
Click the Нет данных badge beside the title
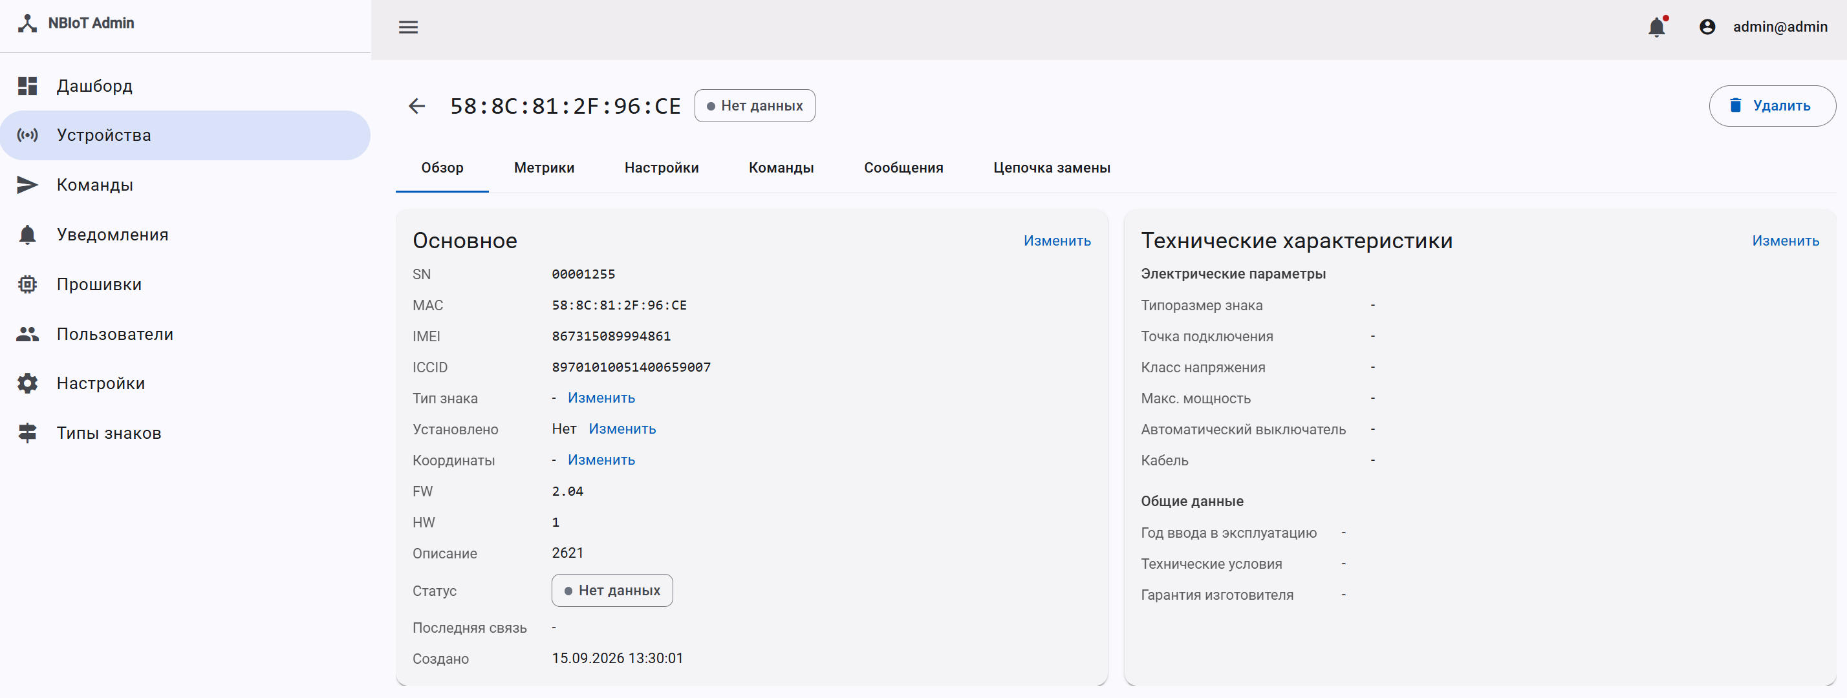point(754,106)
